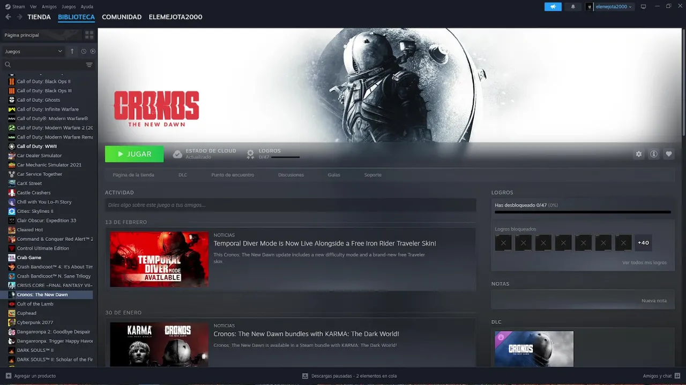This screenshot has height=385, width=686.
Task: Show recent activity clock icon
Action: (x=84, y=51)
